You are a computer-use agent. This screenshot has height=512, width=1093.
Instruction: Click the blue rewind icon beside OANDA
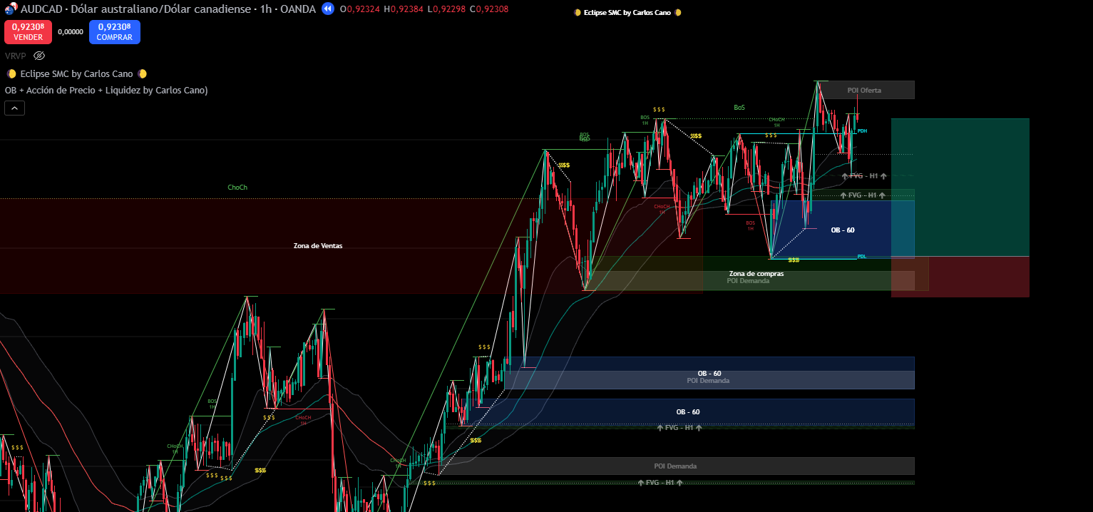point(327,9)
